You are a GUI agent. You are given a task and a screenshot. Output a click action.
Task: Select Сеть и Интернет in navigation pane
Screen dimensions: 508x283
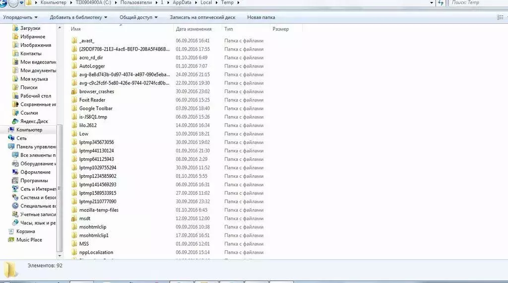point(38,189)
